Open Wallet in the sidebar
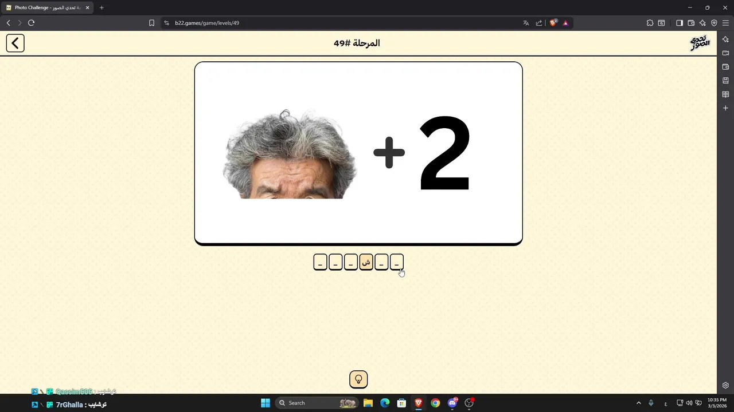 coord(725,67)
